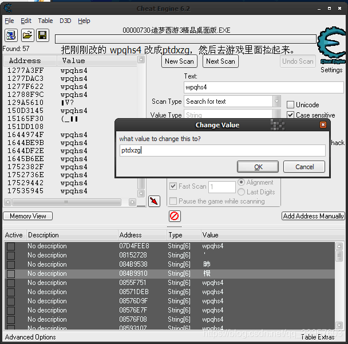Click Advanced Options at bottom left
Image resolution: width=348 pixels, height=344 pixels.
[x=30, y=337]
